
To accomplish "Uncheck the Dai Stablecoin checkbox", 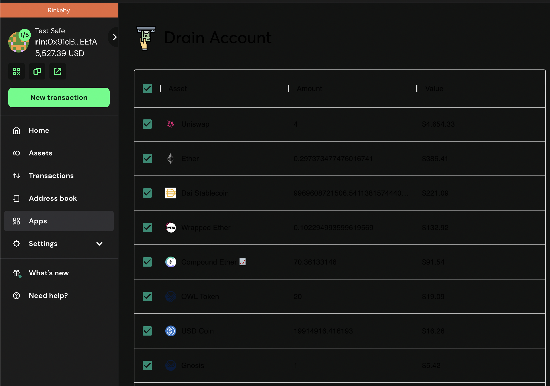I will pyautogui.click(x=147, y=193).
